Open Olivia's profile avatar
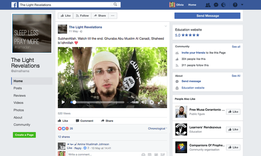 (x=172, y=5)
